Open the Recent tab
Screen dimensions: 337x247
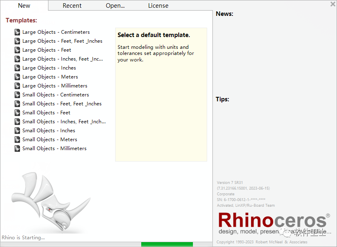point(72,6)
